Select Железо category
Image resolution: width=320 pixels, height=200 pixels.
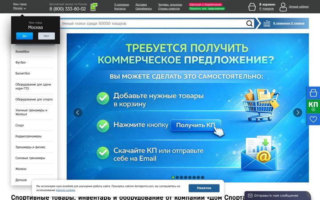click(x=21, y=169)
